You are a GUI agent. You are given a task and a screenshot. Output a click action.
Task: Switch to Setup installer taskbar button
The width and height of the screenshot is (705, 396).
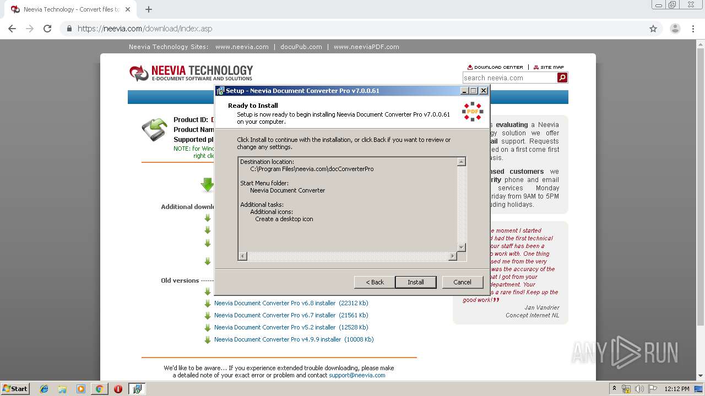[137, 389]
